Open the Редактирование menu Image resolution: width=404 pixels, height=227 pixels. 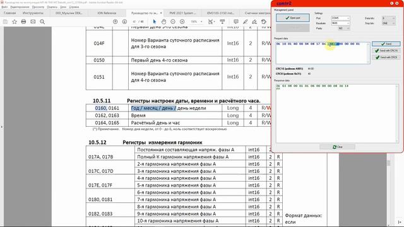pyautogui.click(x=20, y=7)
